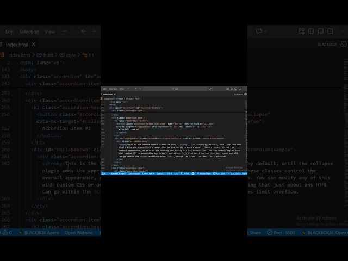Click the icon between HTML and Mobile Share

(193, 173)
